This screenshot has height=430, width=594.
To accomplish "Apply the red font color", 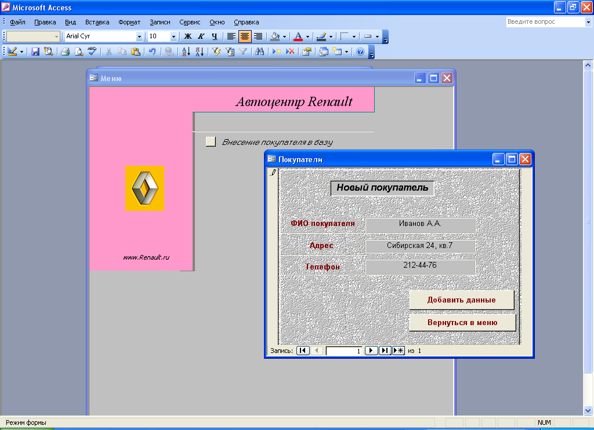I will pyautogui.click(x=298, y=37).
